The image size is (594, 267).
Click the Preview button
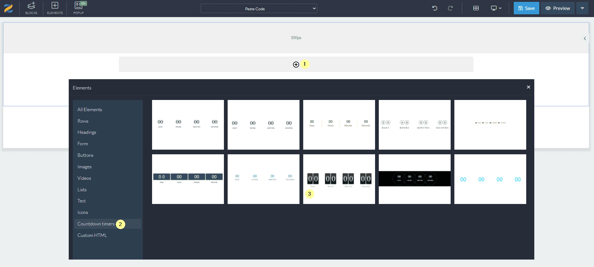tap(558, 8)
